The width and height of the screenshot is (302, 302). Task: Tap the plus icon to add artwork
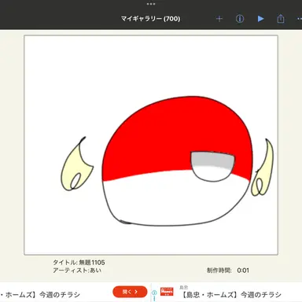point(219,19)
